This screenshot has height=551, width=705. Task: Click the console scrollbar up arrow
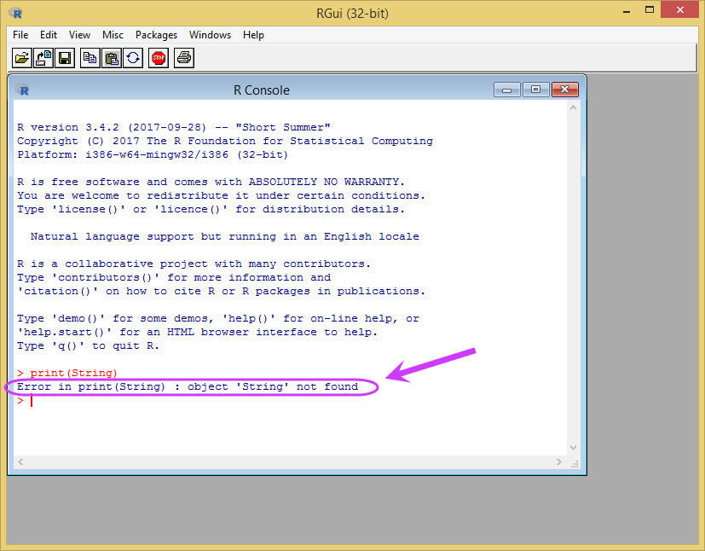click(x=573, y=108)
